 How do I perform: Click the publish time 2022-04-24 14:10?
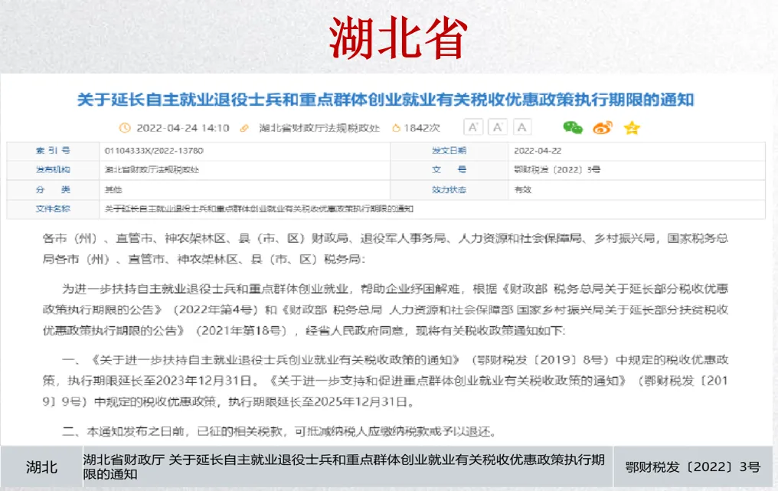point(182,128)
